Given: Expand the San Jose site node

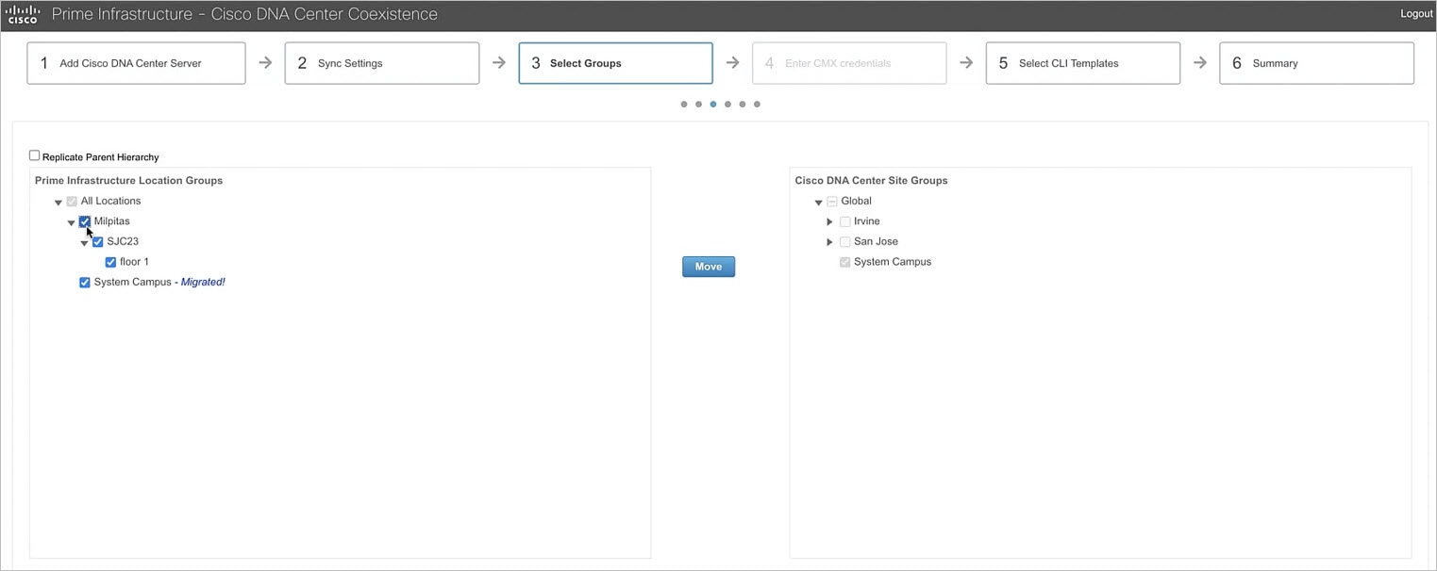Looking at the screenshot, I should (x=830, y=242).
